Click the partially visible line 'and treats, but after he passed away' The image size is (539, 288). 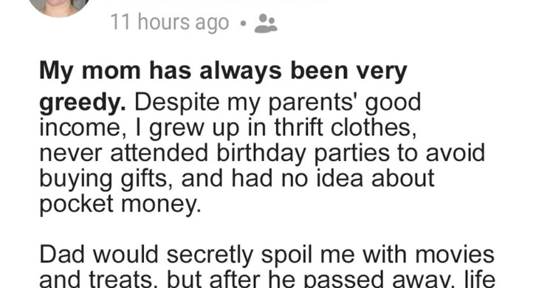click(x=267, y=279)
